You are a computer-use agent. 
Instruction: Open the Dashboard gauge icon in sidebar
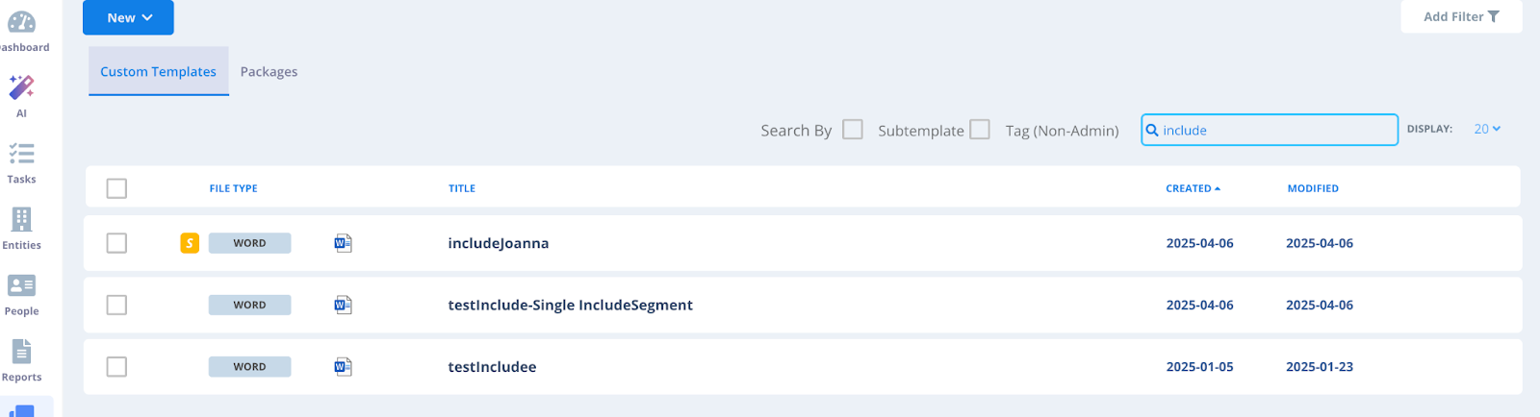click(x=21, y=21)
